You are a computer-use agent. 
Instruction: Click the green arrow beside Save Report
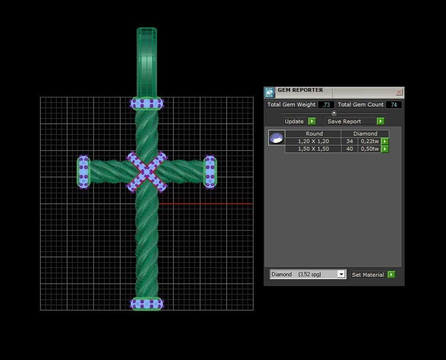(x=381, y=121)
